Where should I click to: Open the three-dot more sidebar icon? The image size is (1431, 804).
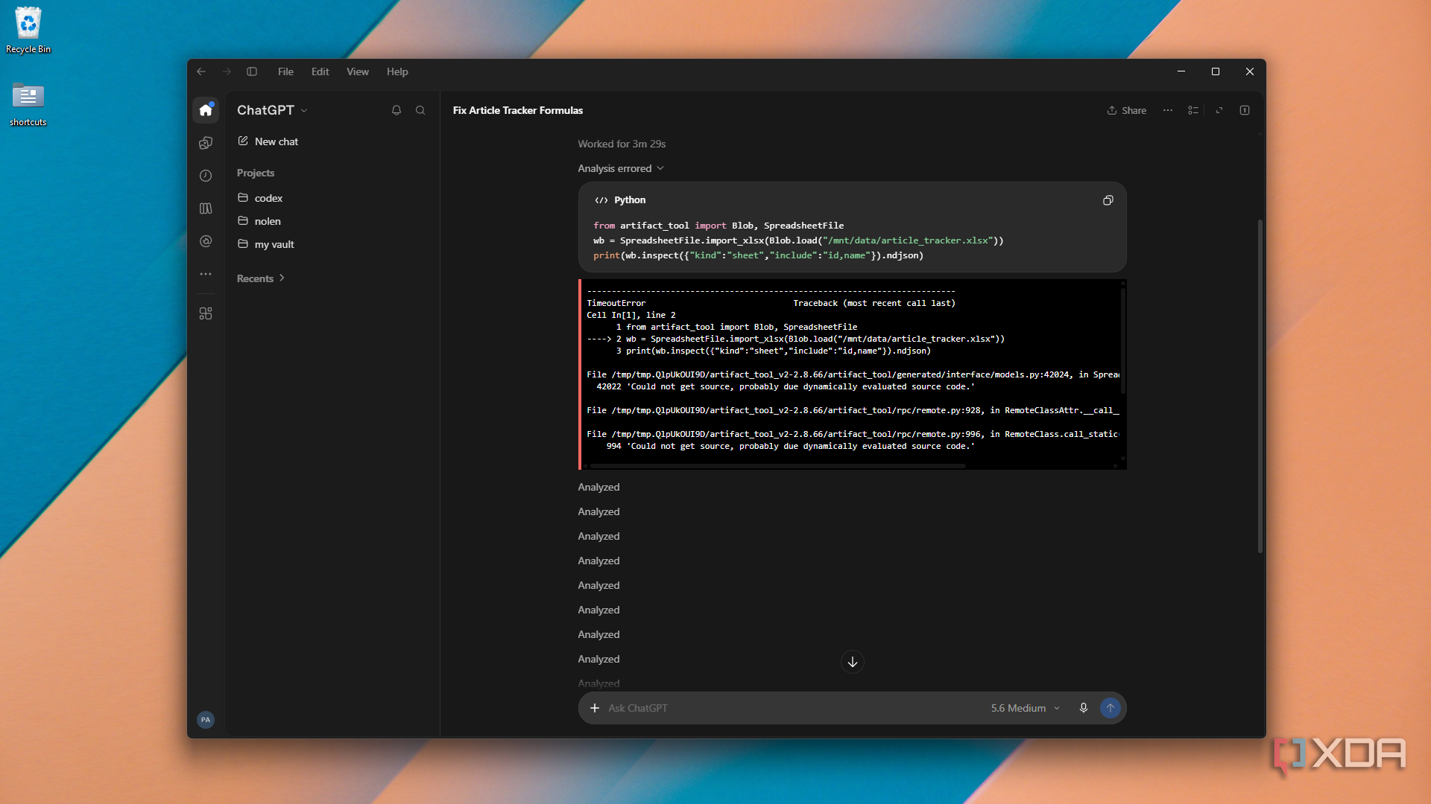pyautogui.click(x=206, y=274)
